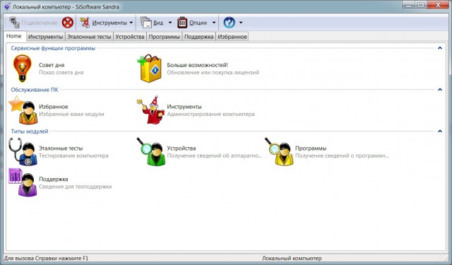Click the Подключение toolbar label
This screenshot has width=452, height=265.
[40, 23]
